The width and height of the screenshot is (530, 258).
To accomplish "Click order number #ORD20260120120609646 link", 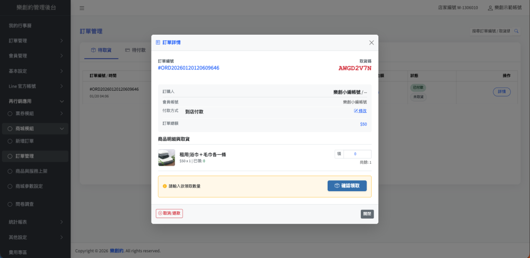I will coord(188,68).
